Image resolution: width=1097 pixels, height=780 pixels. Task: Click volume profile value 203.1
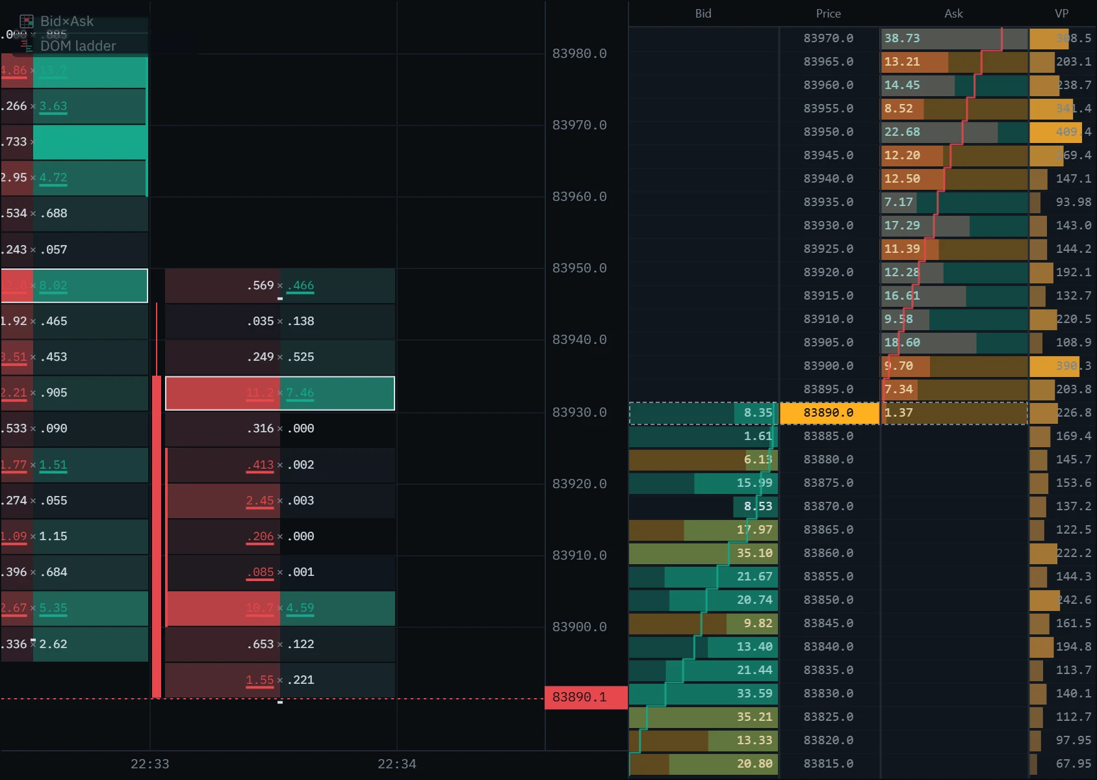1074,62
